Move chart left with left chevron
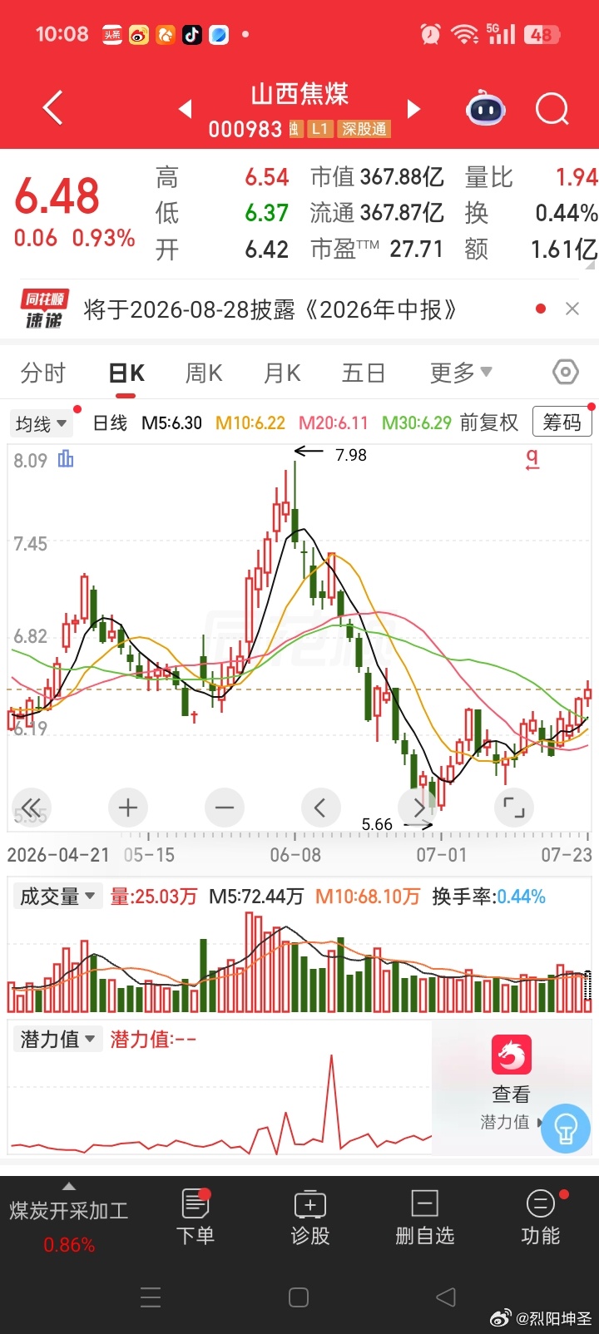 click(320, 808)
